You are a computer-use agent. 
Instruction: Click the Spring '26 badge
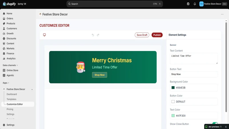(x=22, y=4)
